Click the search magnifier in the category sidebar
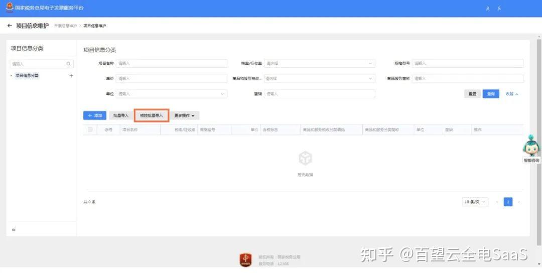542x277 pixels. tap(68, 64)
